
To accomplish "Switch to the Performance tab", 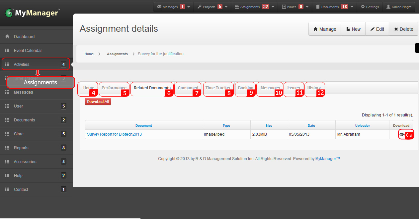I will [x=114, y=88].
